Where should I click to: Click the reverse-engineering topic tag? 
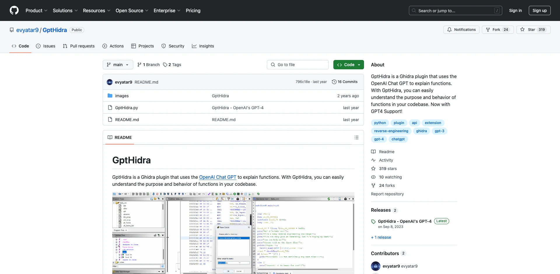point(391,131)
